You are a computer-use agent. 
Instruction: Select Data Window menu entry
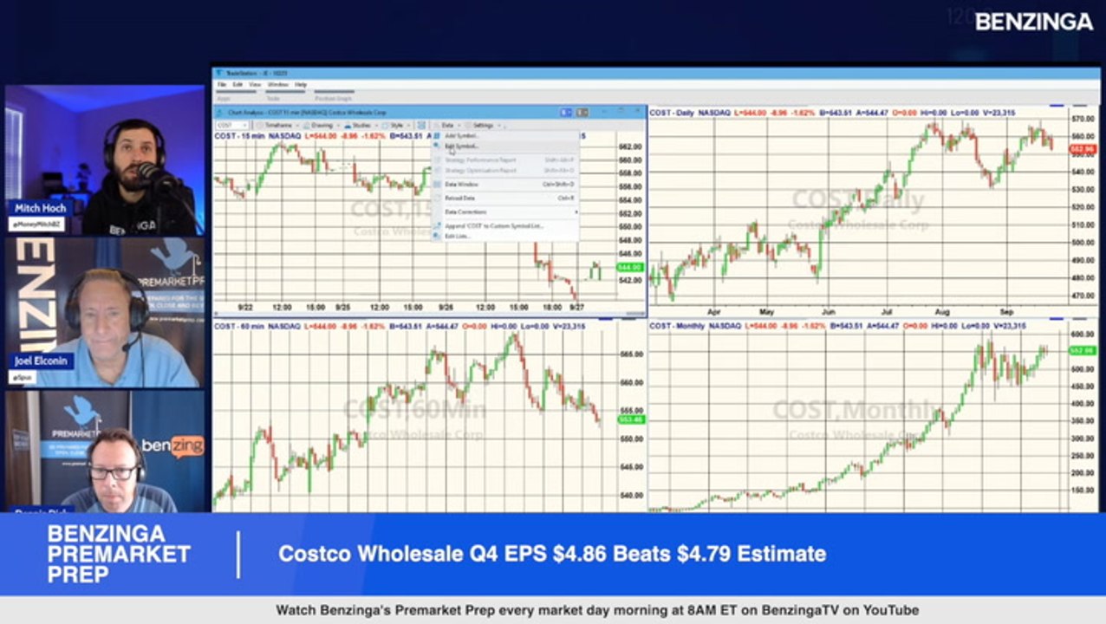(x=504, y=185)
